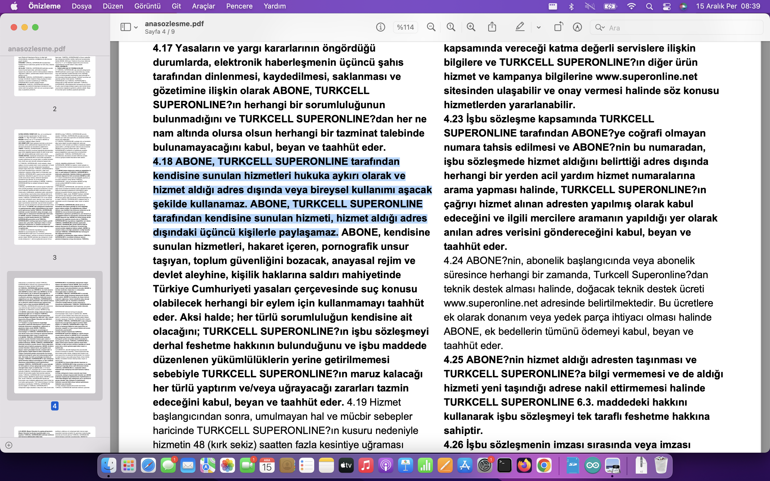Launch Firefox from the Dock
770x481 pixels.
point(524,466)
